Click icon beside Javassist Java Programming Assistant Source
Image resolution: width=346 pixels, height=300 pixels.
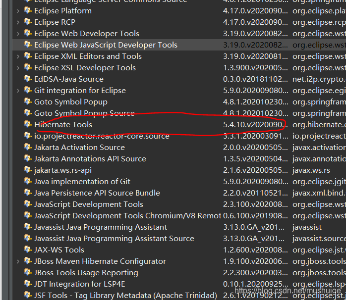pos(28,238)
